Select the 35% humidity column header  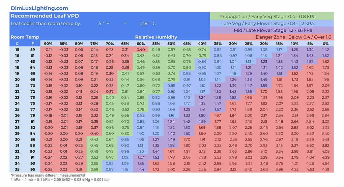point(218,43)
